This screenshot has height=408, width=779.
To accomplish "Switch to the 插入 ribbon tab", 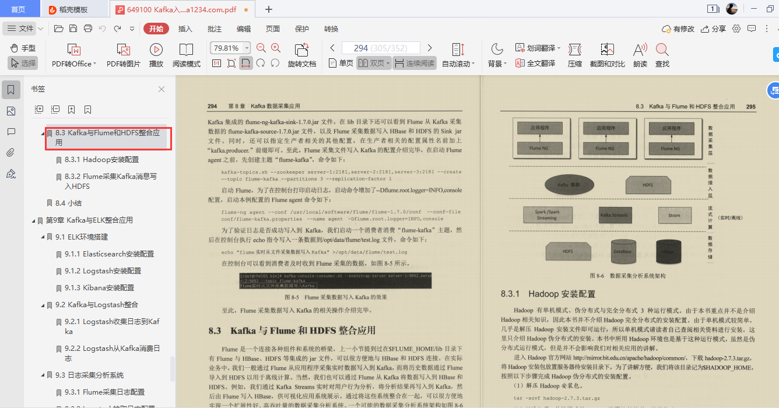I will pos(185,28).
